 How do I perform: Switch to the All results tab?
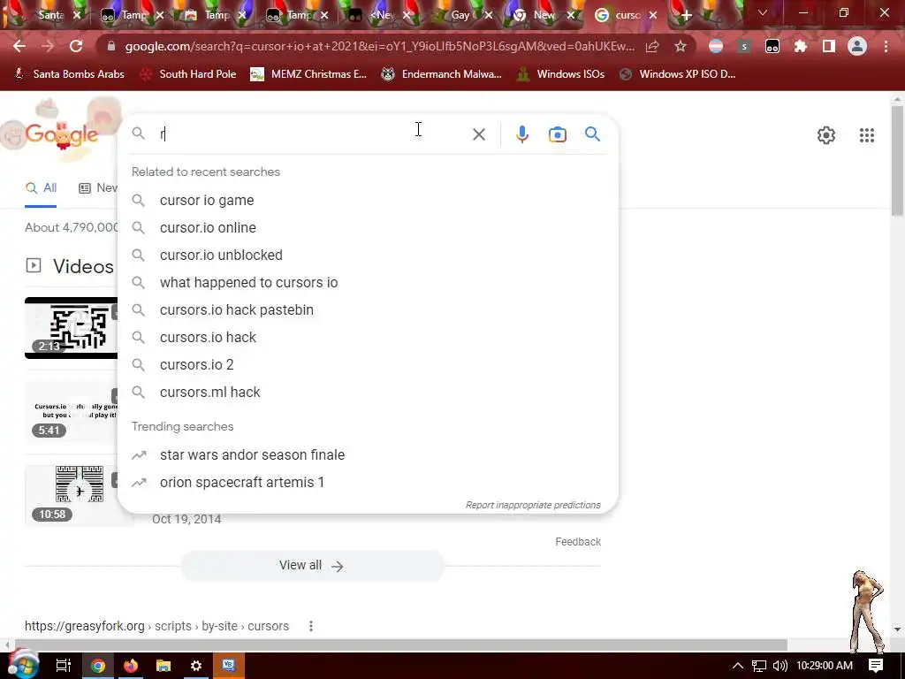pos(41,188)
